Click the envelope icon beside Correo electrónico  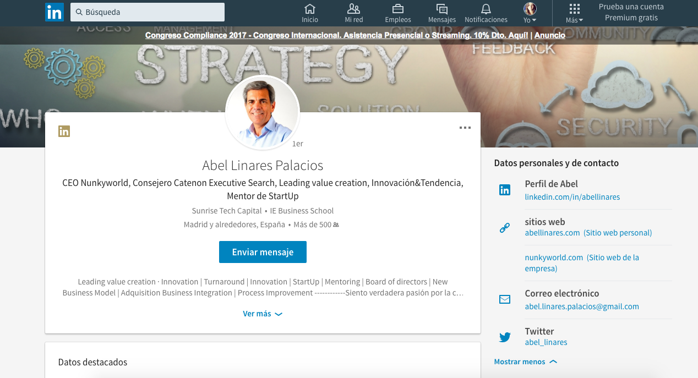(x=505, y=299)
